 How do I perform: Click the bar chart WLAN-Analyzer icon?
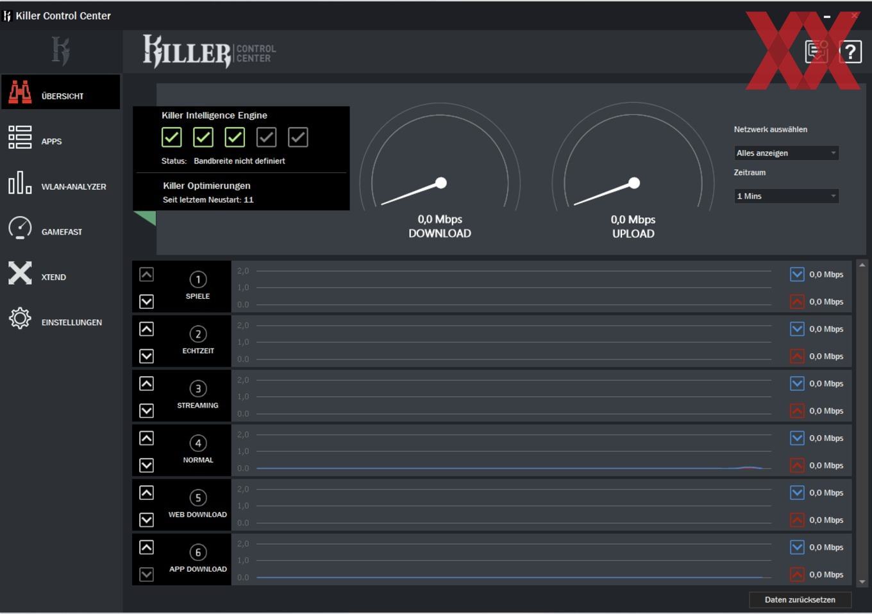(20, 183)
